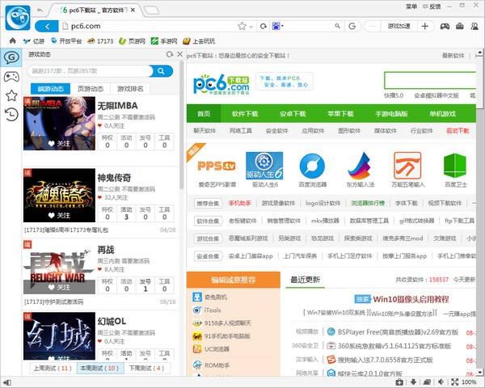Close the pc6下载站 browser tab

point(133,11)
